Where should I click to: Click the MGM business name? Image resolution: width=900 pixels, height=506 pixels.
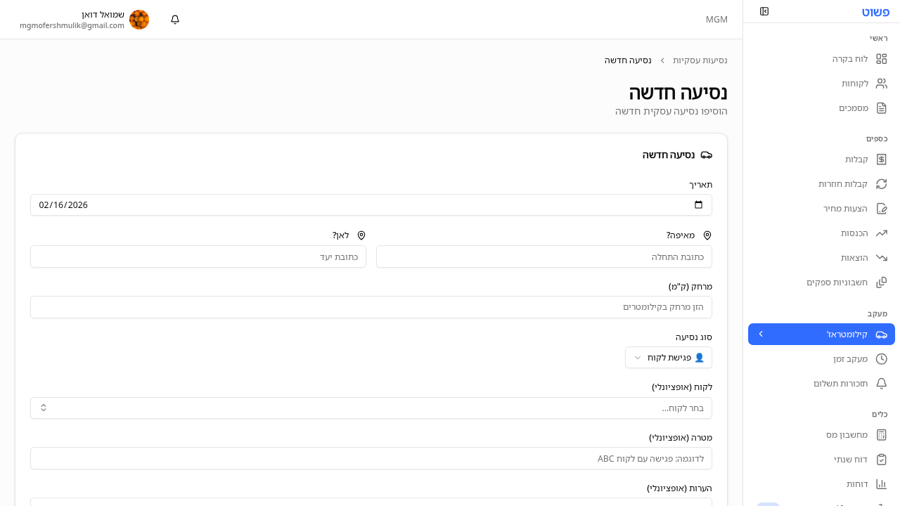click(x=716, y=19)
